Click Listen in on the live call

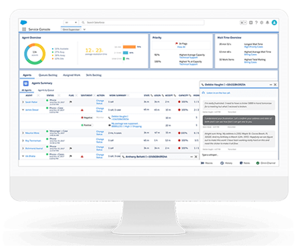coord(218,93)
